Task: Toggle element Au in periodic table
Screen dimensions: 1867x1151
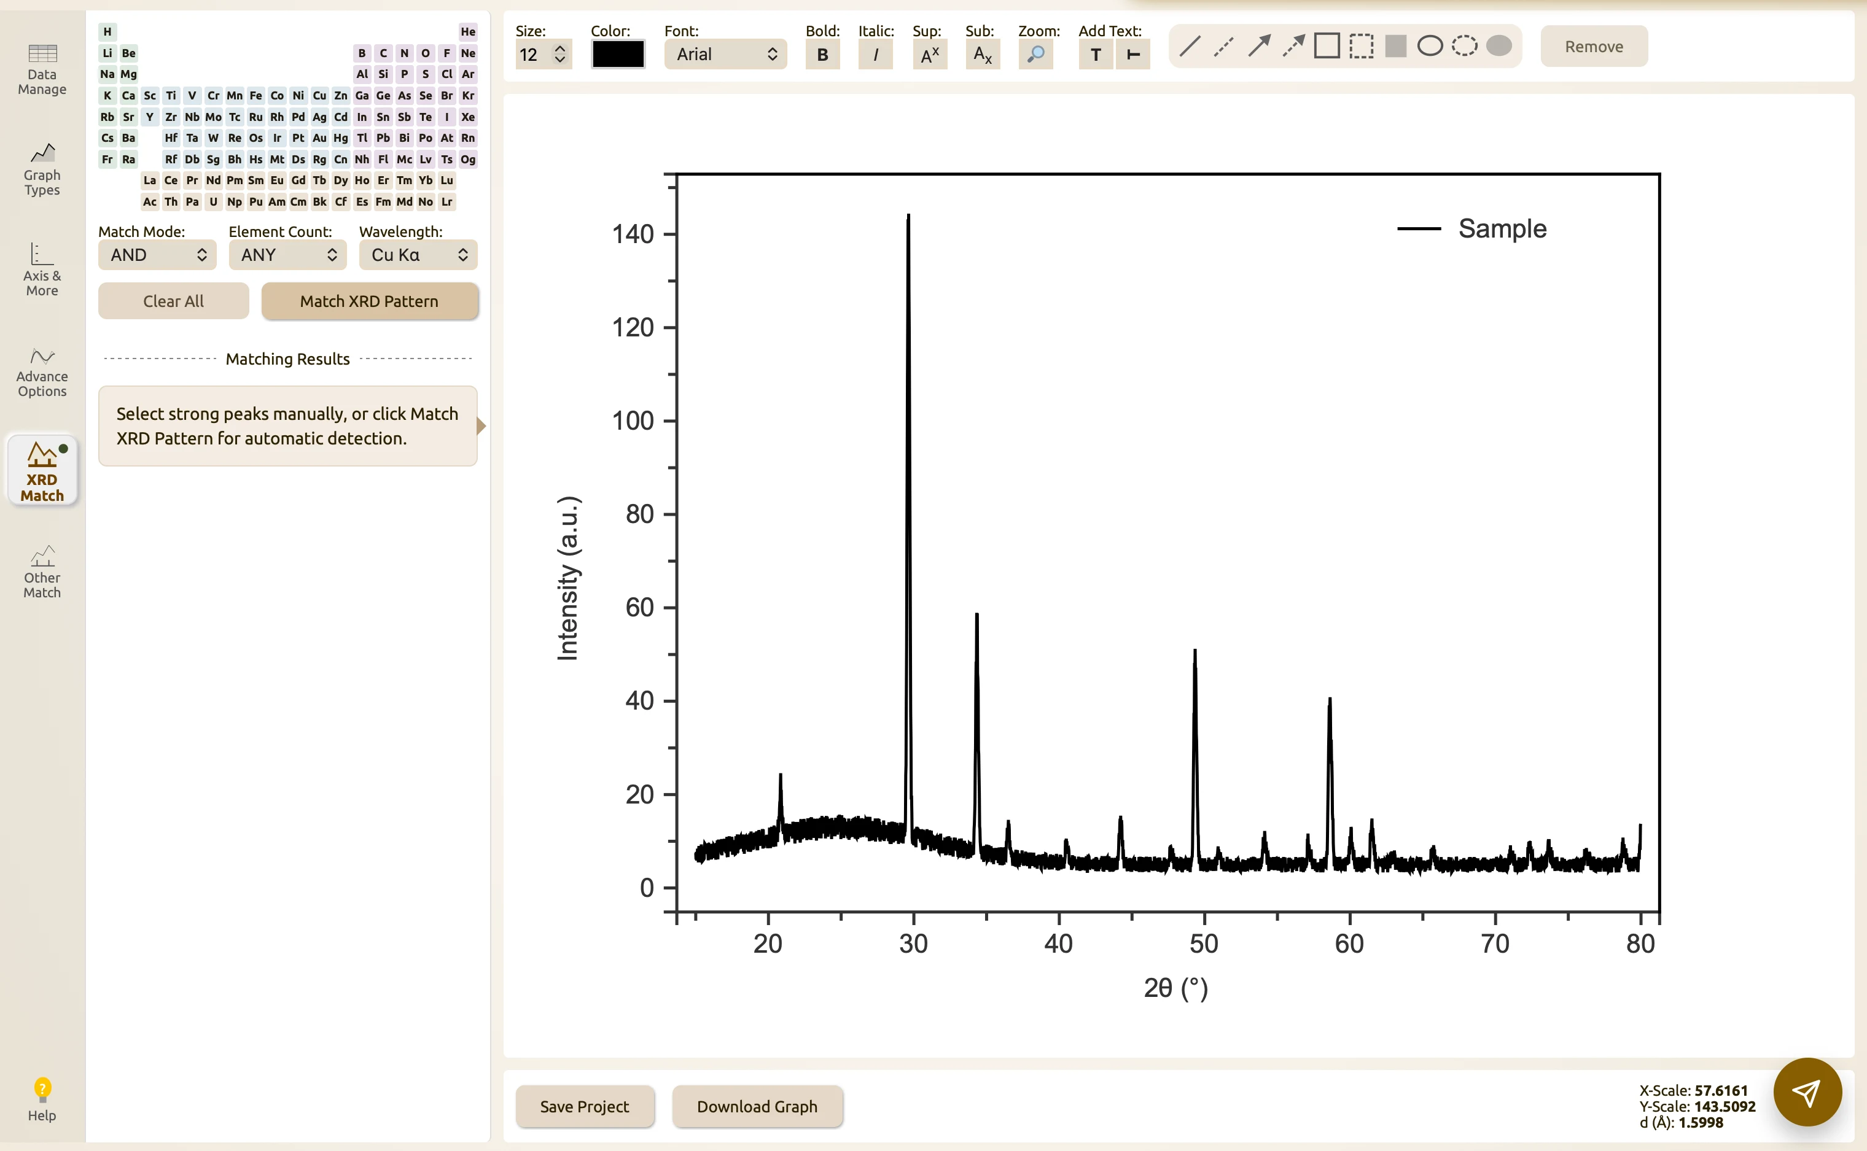Action: click(320, 139)
